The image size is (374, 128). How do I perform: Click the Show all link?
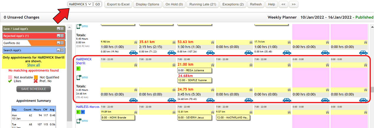tap(34, 65)
